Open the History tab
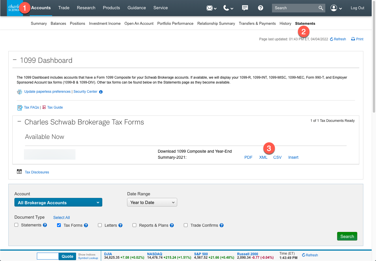 click(285, 24)
